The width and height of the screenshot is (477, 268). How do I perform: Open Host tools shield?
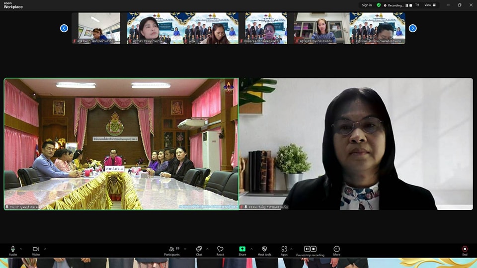[264, 251]
